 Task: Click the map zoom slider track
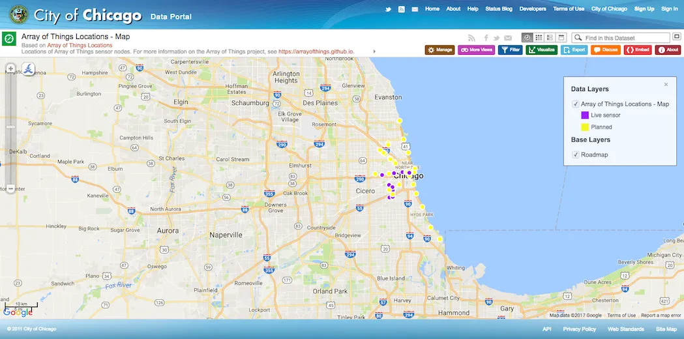10,130
